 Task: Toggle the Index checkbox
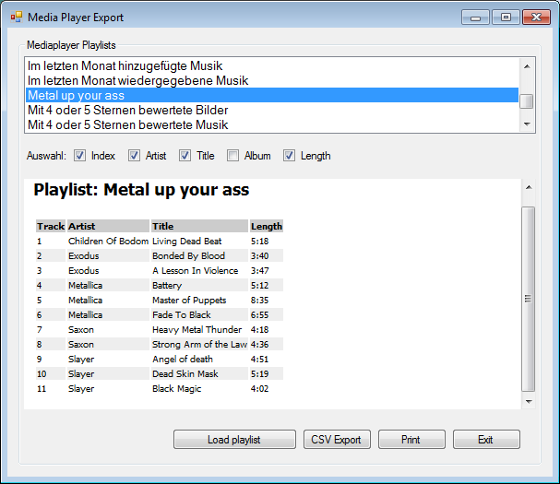click(79, 156)
